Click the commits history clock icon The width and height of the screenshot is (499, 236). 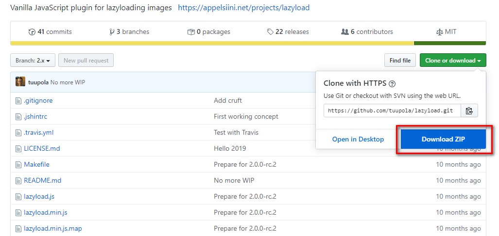click(x=32, y=31)
